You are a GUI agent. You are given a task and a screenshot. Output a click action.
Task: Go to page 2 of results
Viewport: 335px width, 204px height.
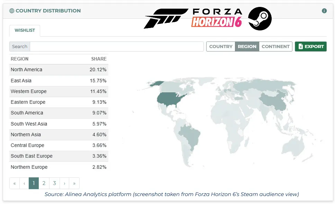(x=44, y=183)
